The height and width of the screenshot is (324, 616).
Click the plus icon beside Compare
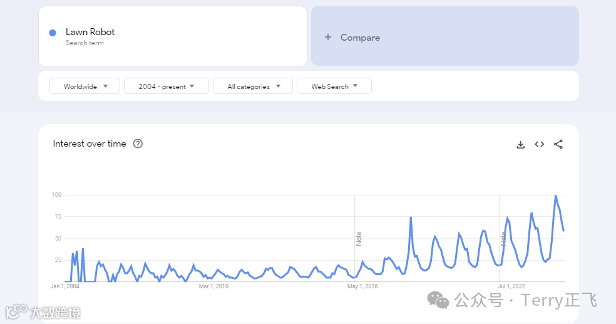(328, 38)
